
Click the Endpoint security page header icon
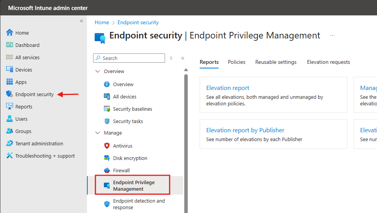click(x=100, y=38)
